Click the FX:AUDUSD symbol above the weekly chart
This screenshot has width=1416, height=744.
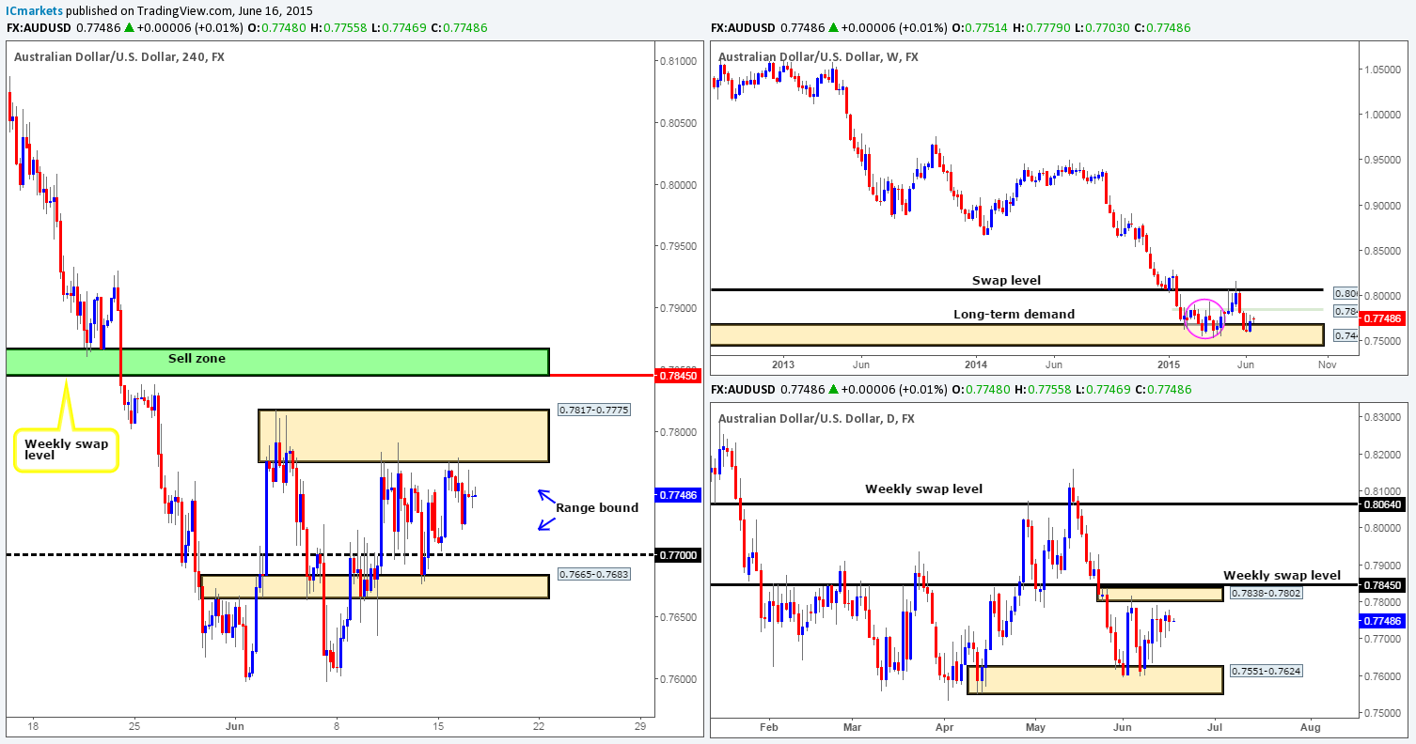[x=743, y=28]
